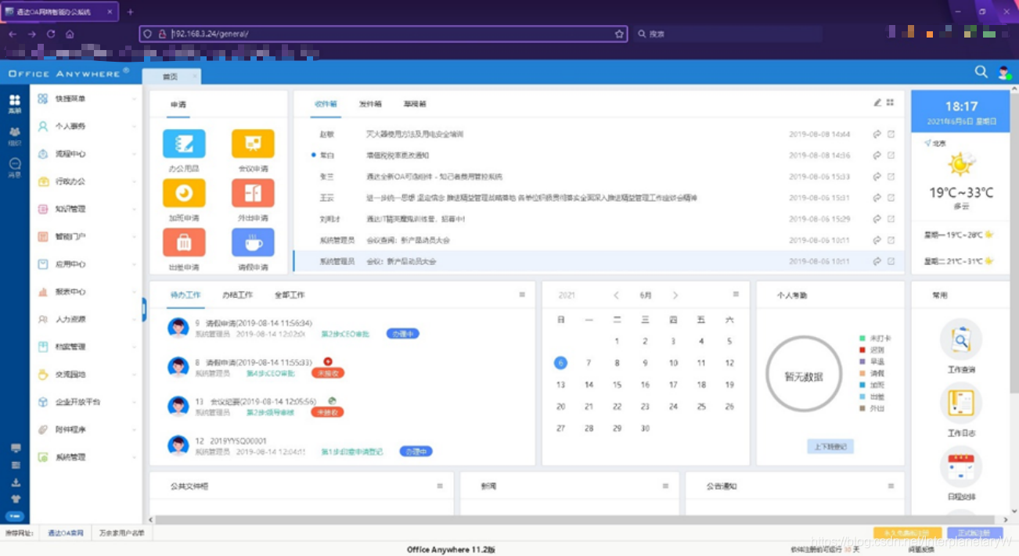Click the browser home button
This screenshot has width=1019, height=556.
(70, 34)
